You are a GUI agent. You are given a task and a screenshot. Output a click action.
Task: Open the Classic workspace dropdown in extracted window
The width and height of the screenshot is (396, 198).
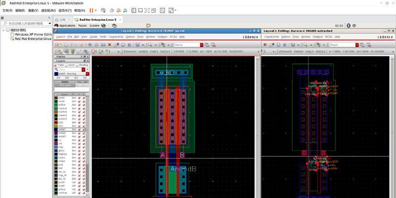(357, 45)
